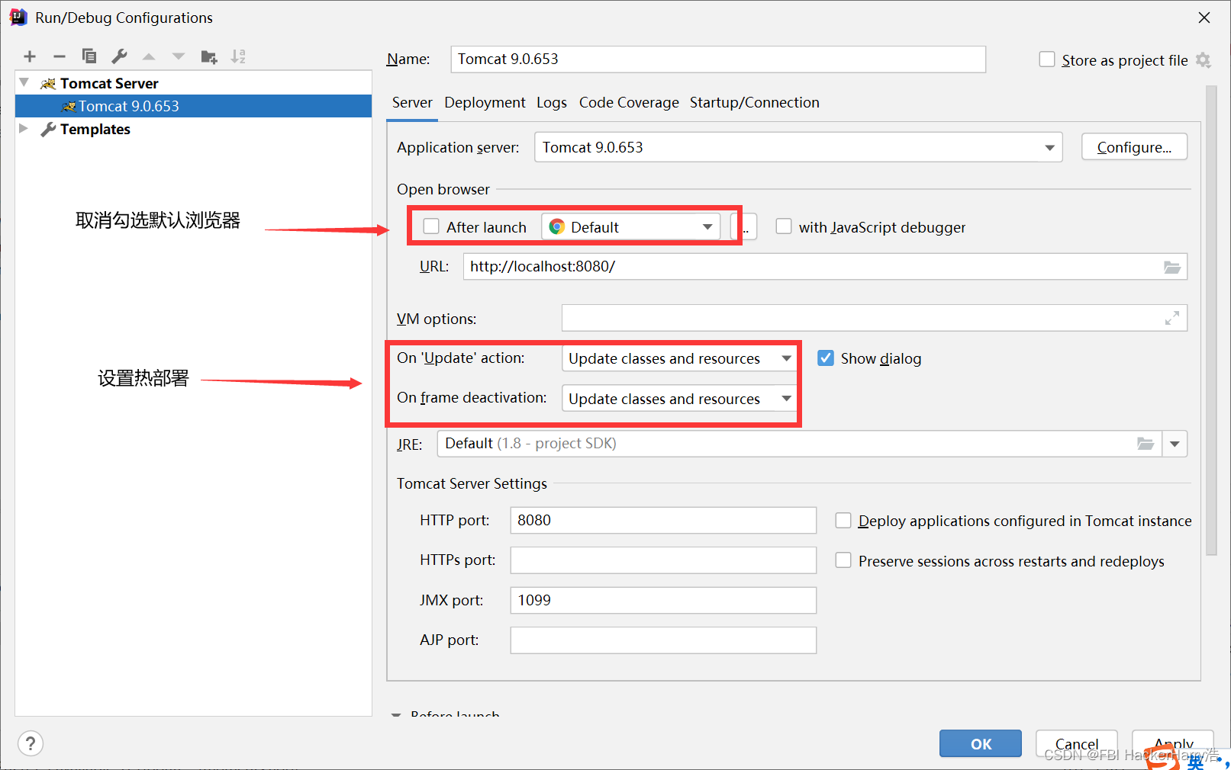The image size is (1231, 770).
Task: Browse JRE location folder icon
Action: pyautogui.click(x=1146, y=444)
